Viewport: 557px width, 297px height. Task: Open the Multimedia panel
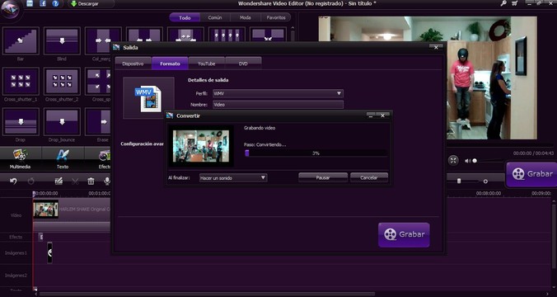(21, 158)
